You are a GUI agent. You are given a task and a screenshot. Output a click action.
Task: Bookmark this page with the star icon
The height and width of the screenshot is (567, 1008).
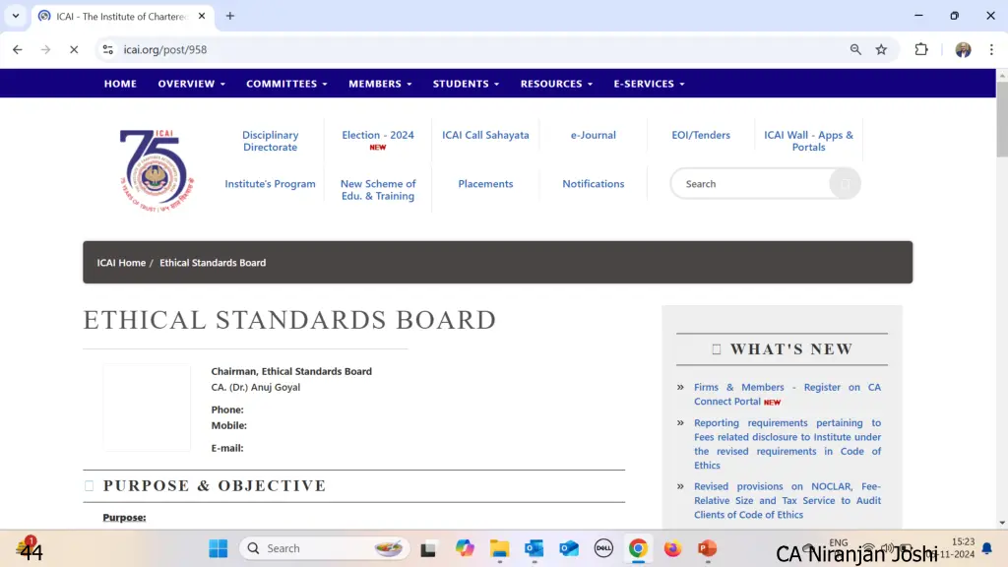(x=881, y=49)
